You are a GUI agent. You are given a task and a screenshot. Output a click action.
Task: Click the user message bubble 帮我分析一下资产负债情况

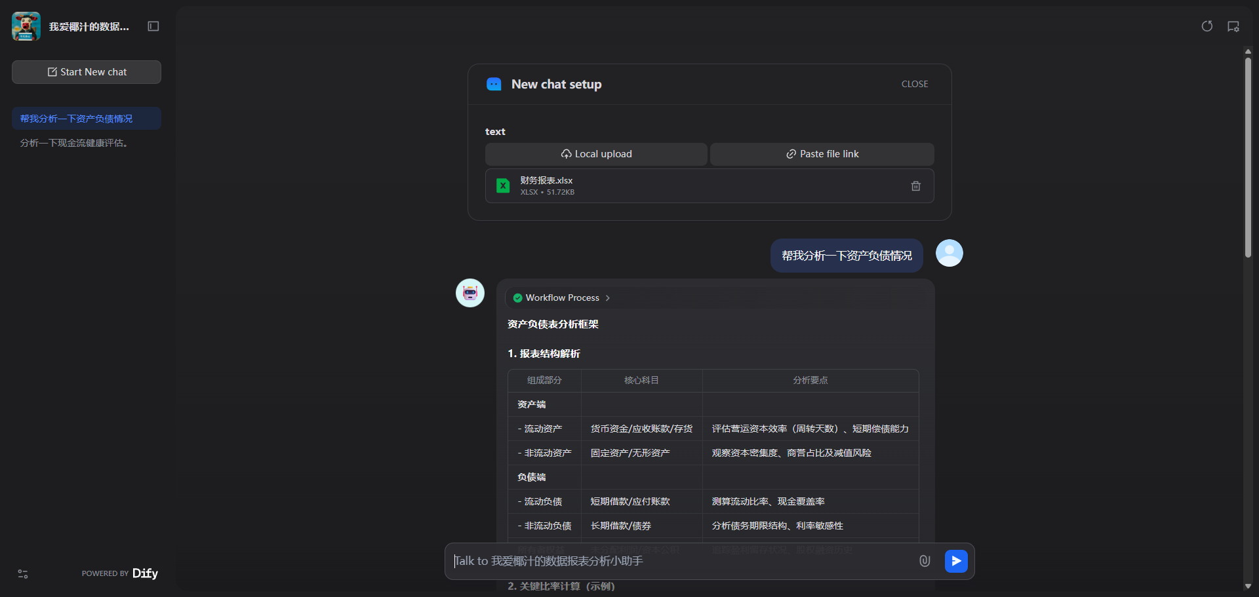point(847,256)
